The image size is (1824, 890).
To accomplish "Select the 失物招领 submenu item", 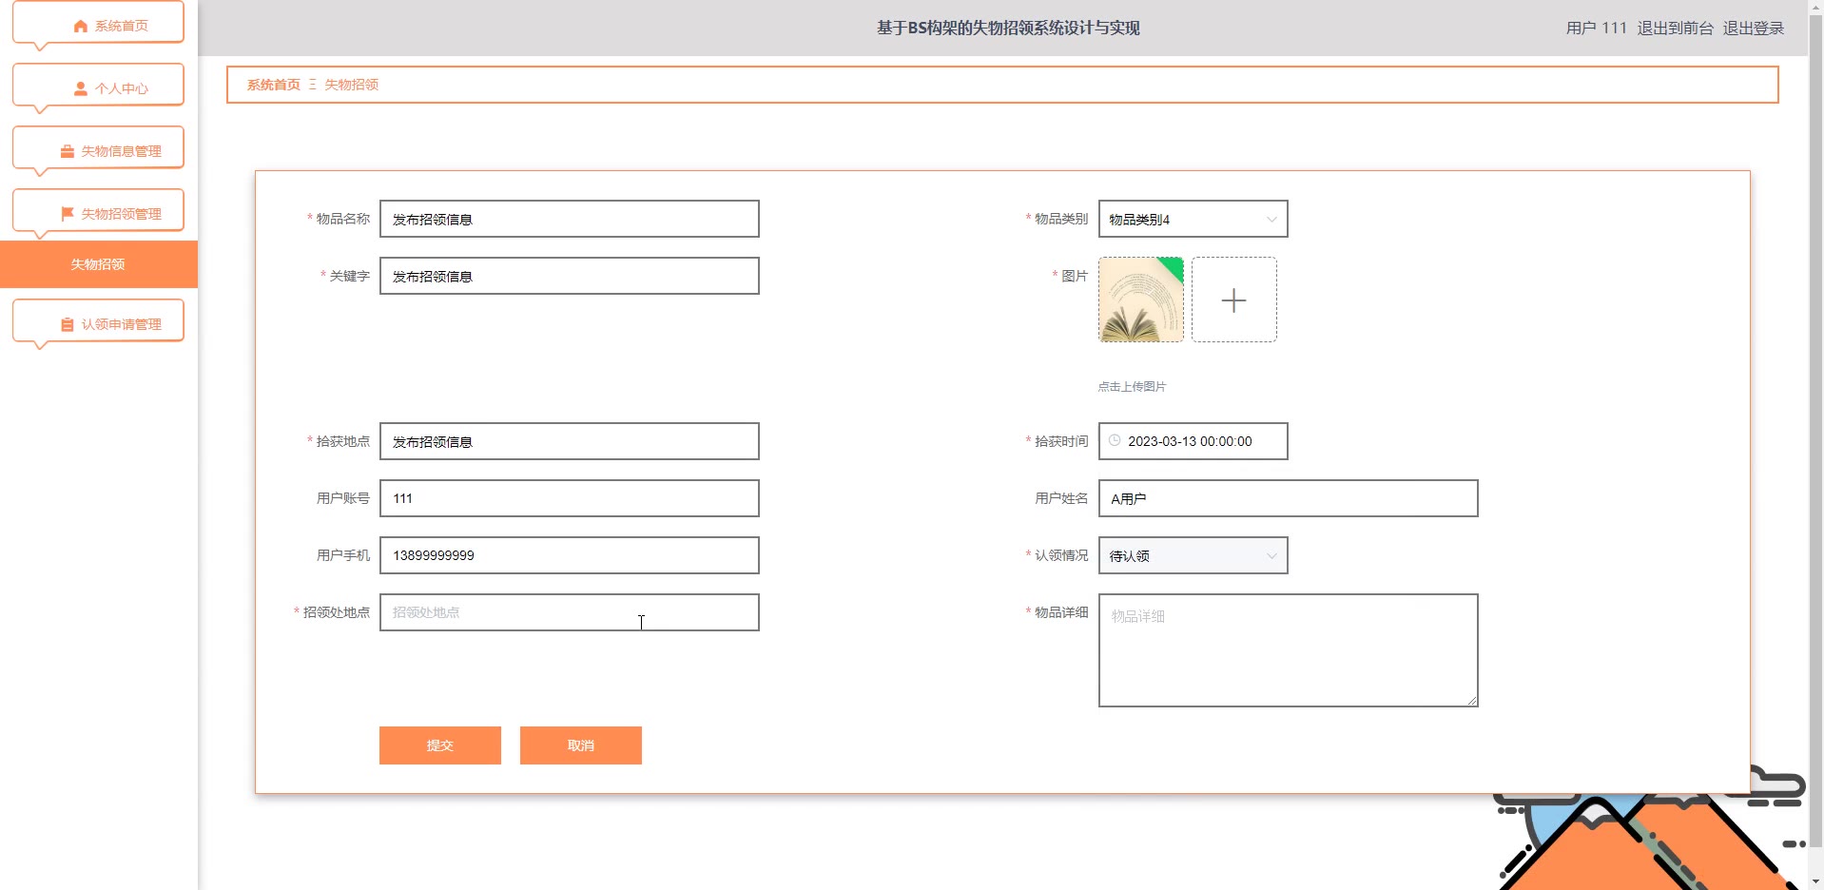I will [x=99, y=264].
